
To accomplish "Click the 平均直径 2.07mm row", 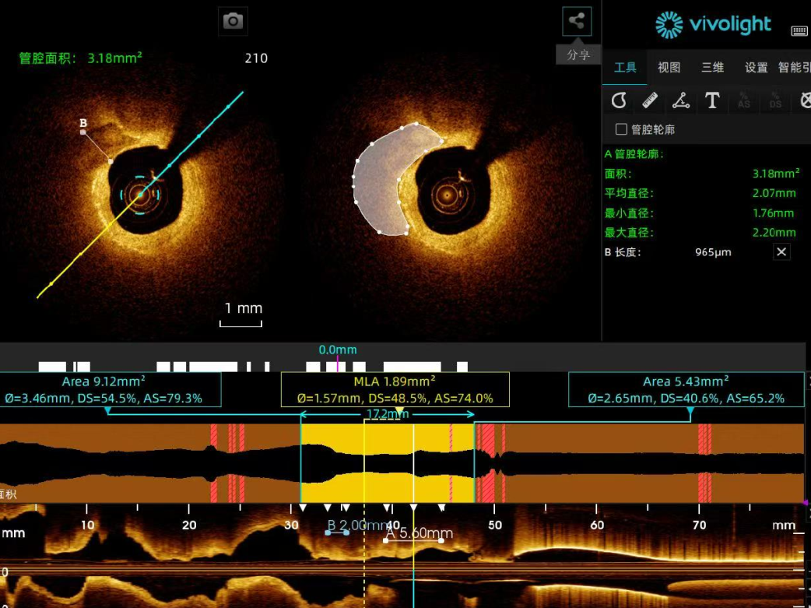I will [700, 193].
